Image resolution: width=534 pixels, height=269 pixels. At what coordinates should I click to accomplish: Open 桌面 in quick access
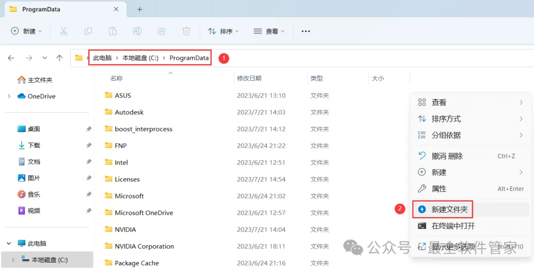tap(29, 129)
